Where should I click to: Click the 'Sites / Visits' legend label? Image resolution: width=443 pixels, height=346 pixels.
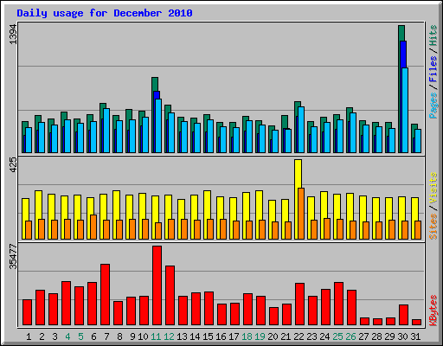tap(433, 206)
